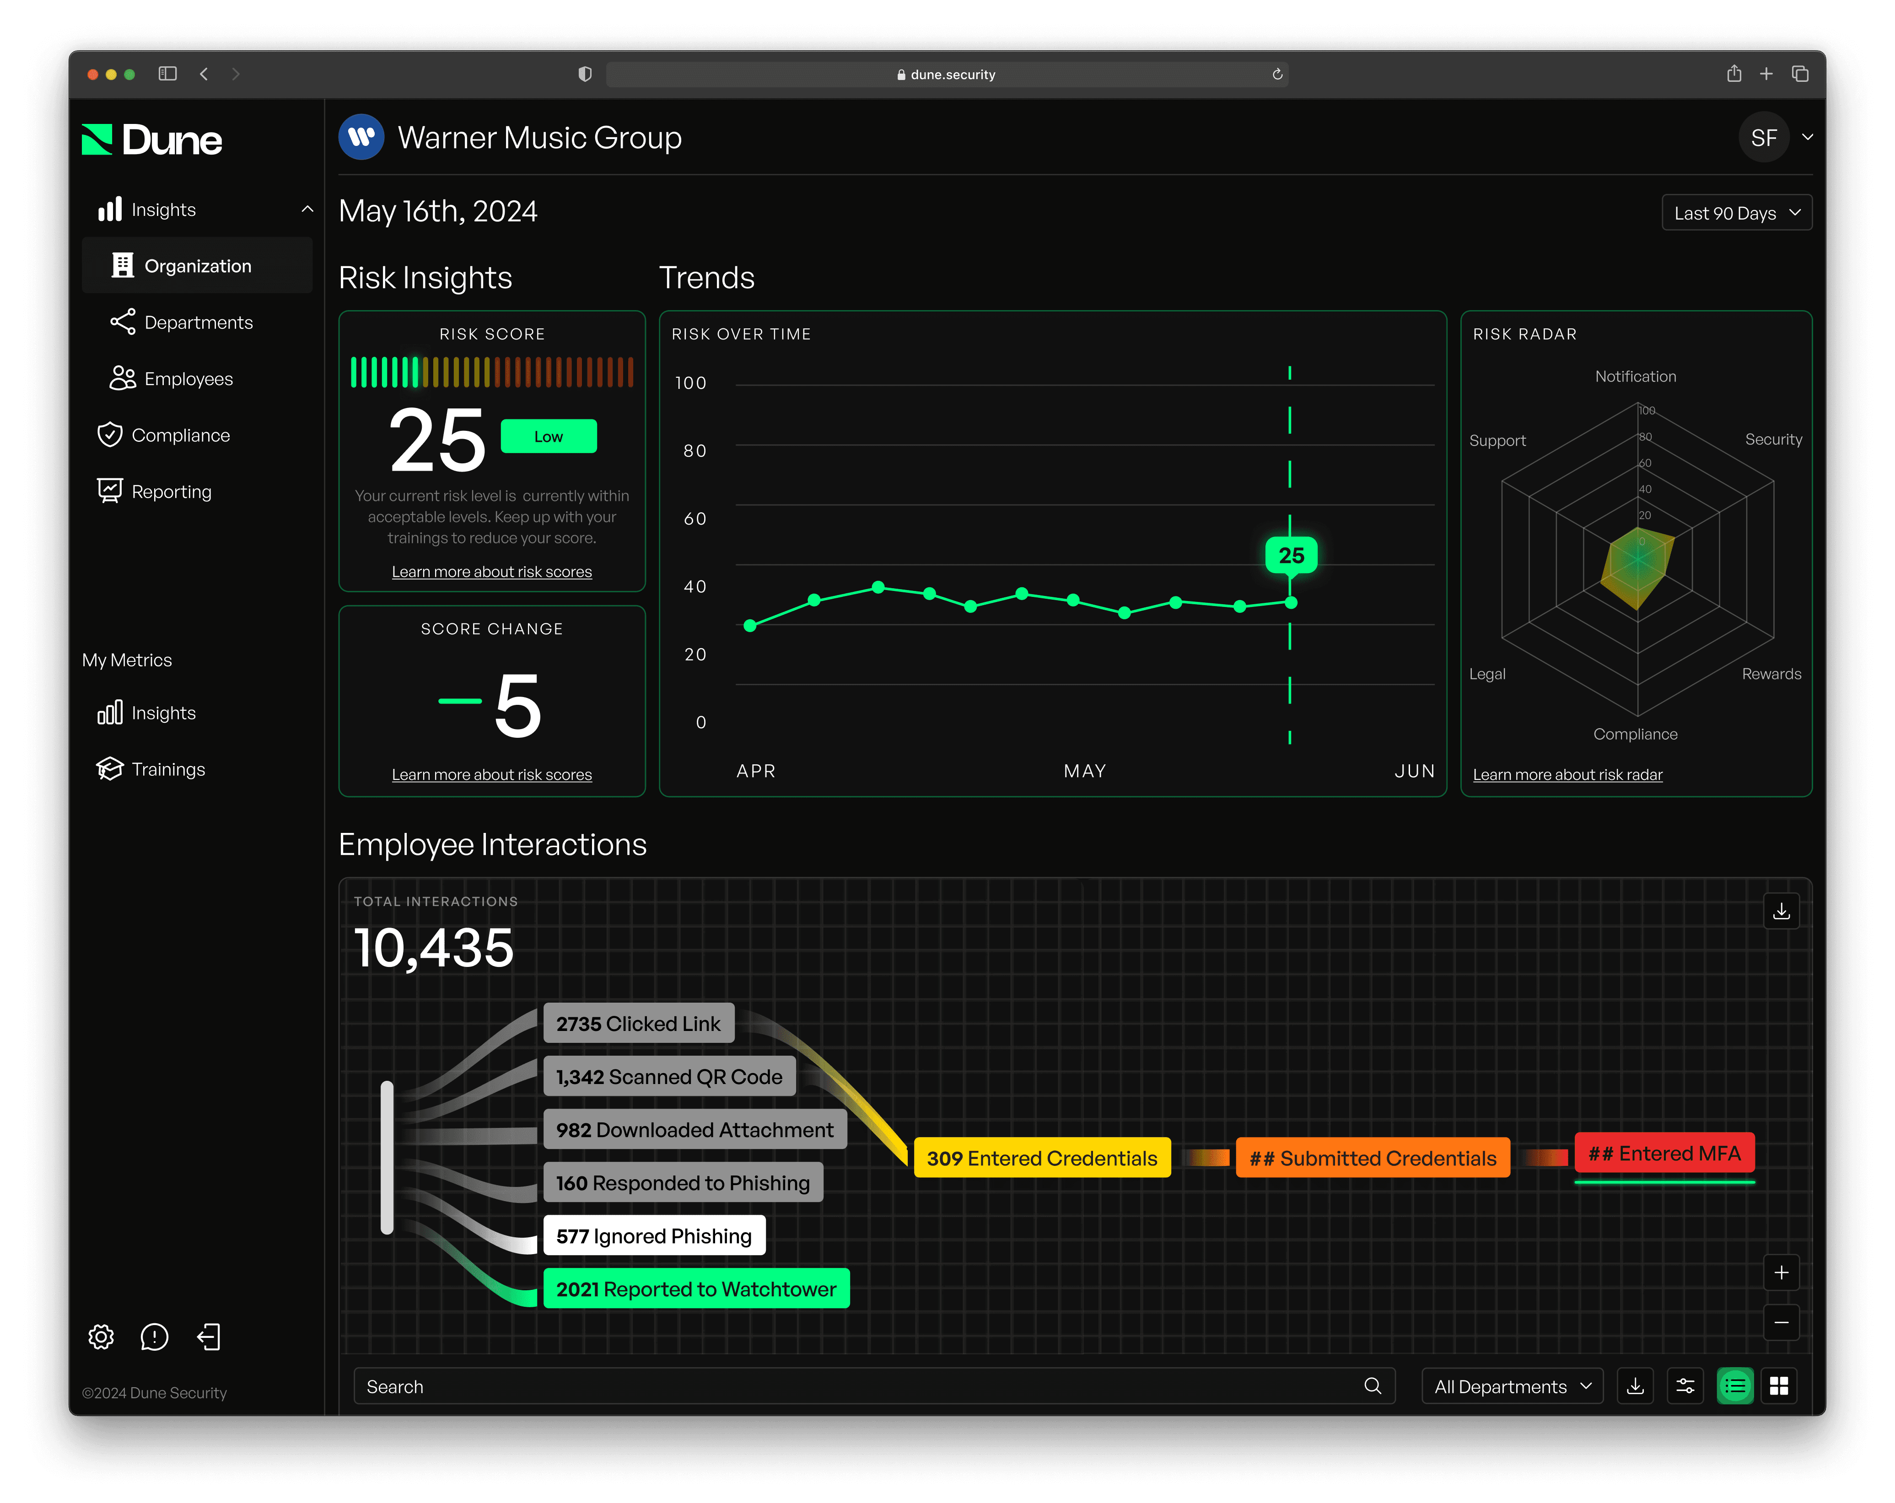Go to the Compliance section

(x=180, y=435)
